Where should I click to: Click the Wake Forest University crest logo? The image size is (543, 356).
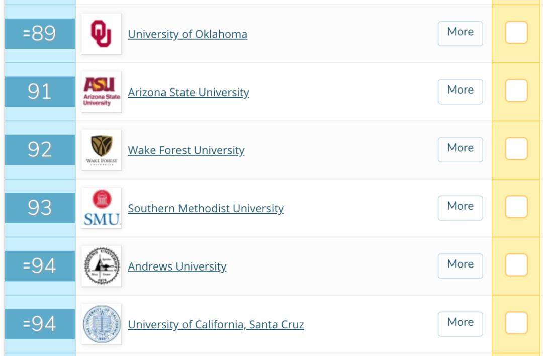101,150
